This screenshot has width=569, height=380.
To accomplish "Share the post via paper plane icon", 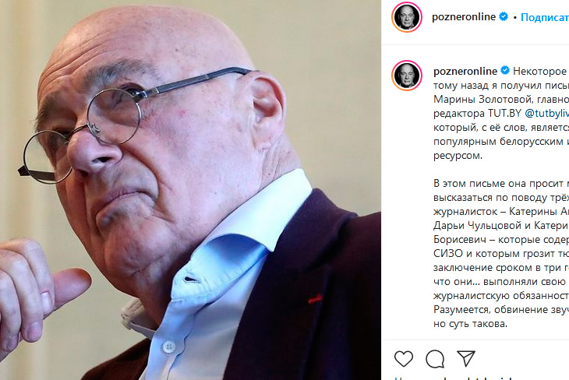I will (466, 358).
